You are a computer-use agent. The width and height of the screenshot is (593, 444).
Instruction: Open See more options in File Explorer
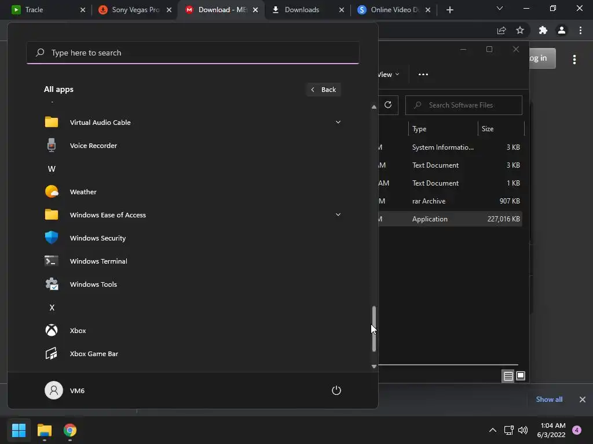[423, 75]
